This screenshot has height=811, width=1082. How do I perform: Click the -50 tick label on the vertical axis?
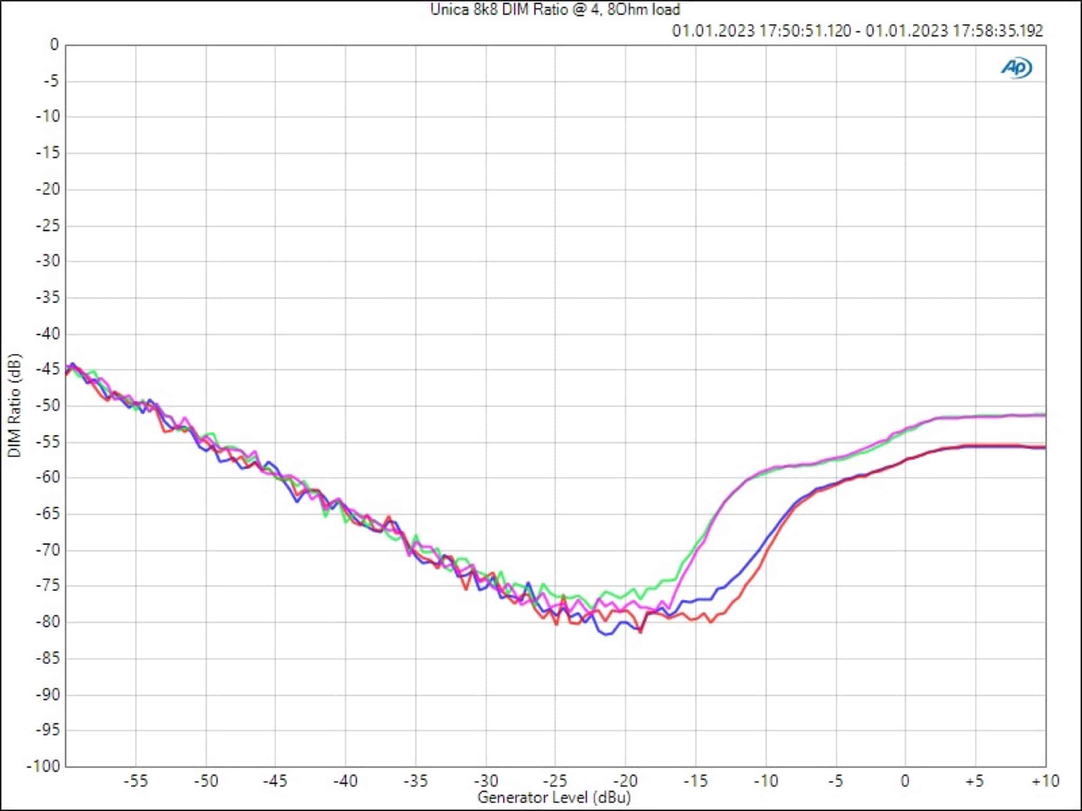(x=48, y=405)
